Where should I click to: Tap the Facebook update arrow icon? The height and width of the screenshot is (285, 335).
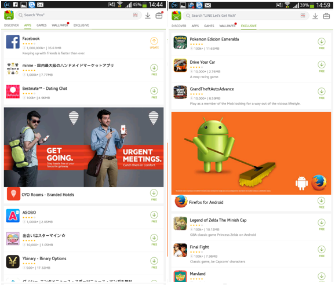coord(154,41)
